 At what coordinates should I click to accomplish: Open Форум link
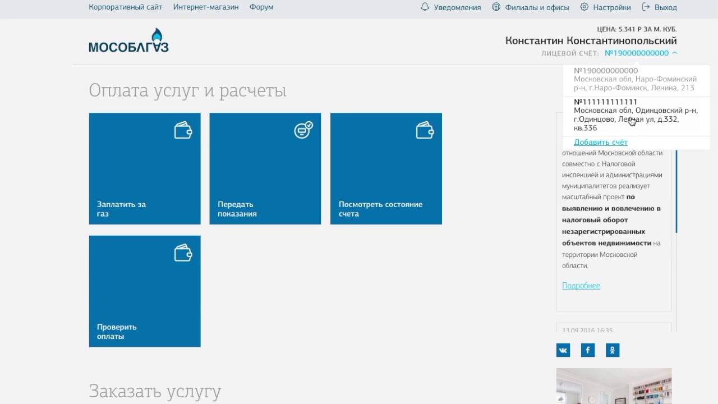[261, 7]
